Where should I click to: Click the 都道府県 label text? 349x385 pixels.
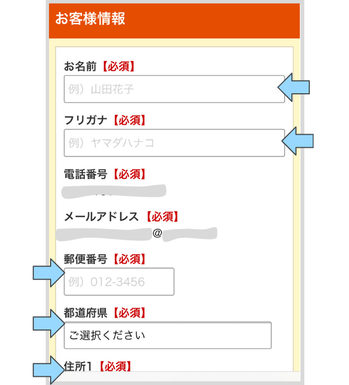click(x=85, y=313)
